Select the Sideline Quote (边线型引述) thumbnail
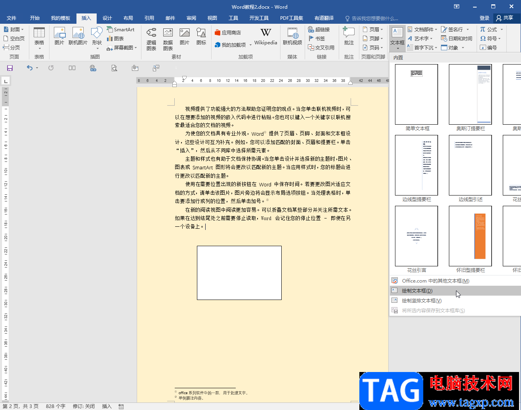 [470, 165]
